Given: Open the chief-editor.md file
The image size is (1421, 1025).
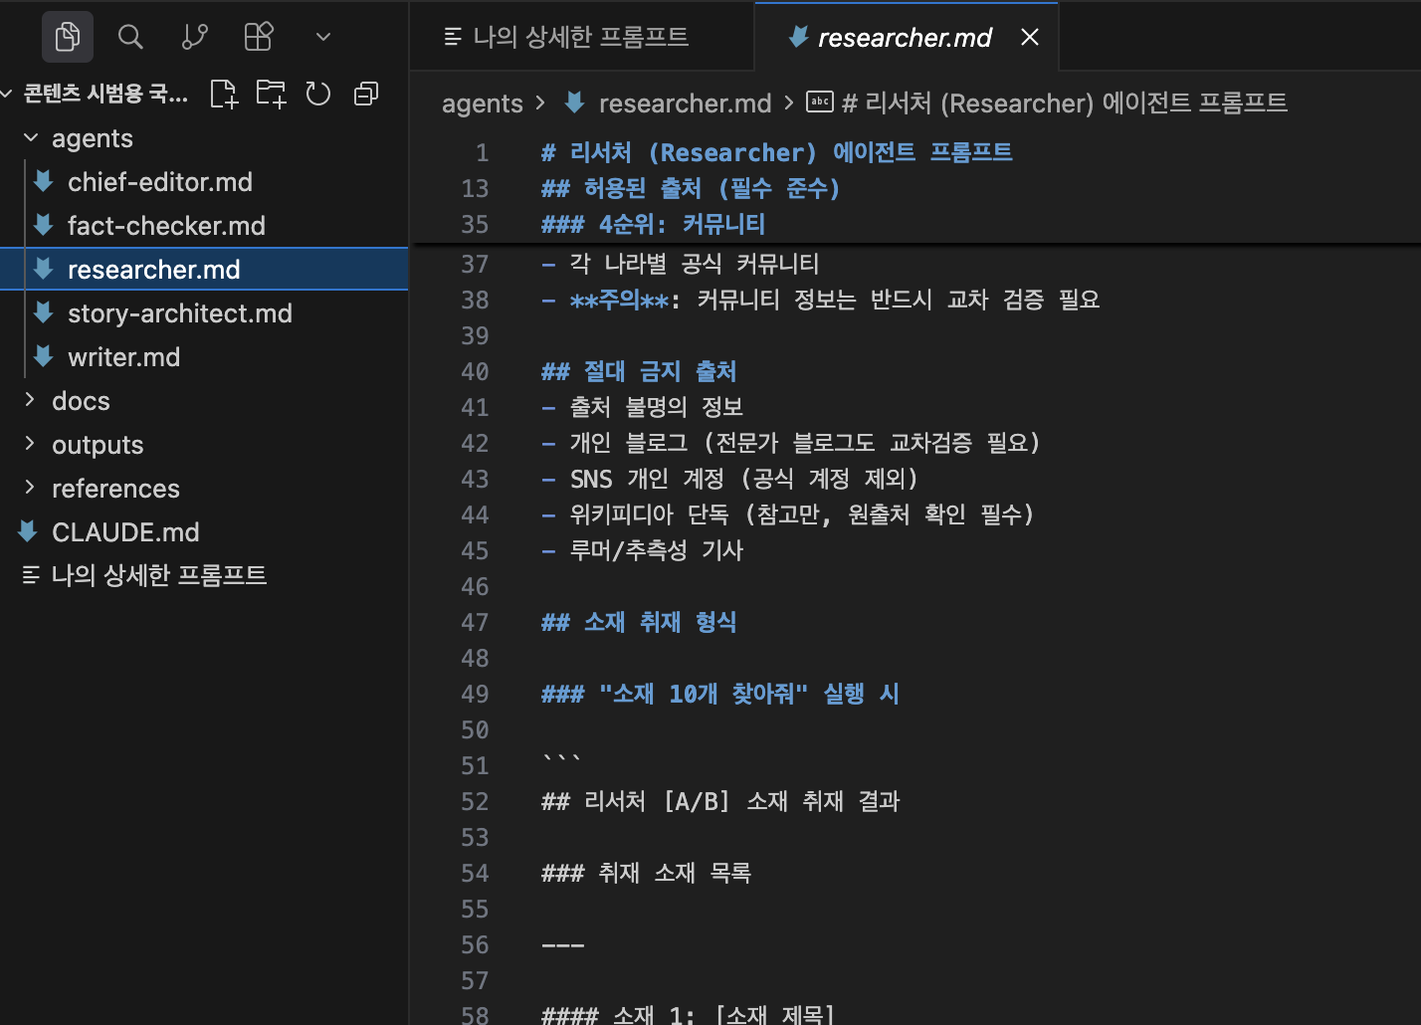Looking at the screenshot, I should click(159, 181).
